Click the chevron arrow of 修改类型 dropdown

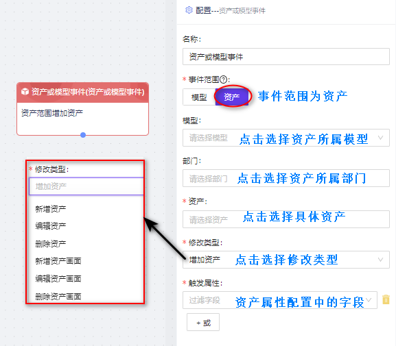[380, 260]
